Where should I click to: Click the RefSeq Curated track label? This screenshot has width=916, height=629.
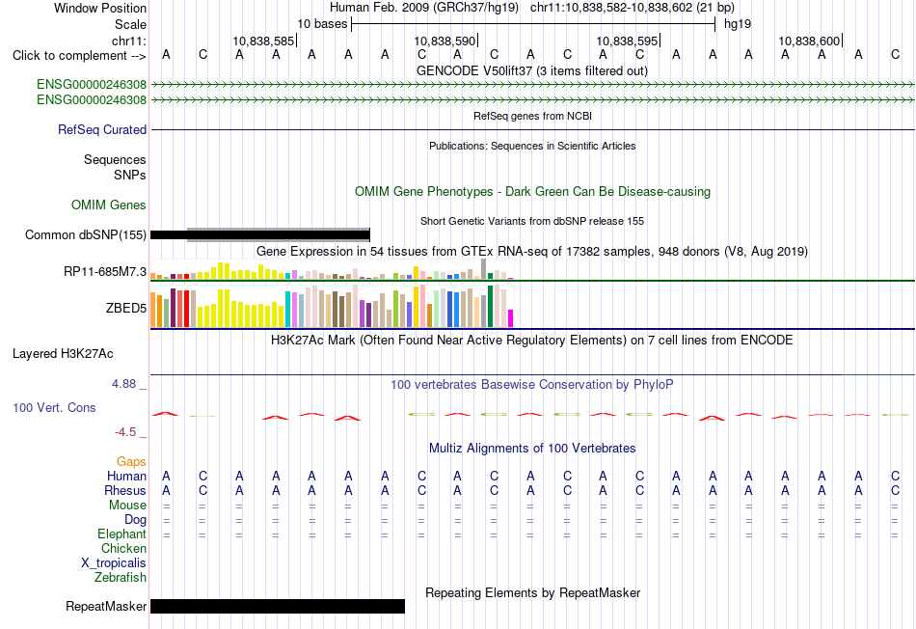pos(101,130)
